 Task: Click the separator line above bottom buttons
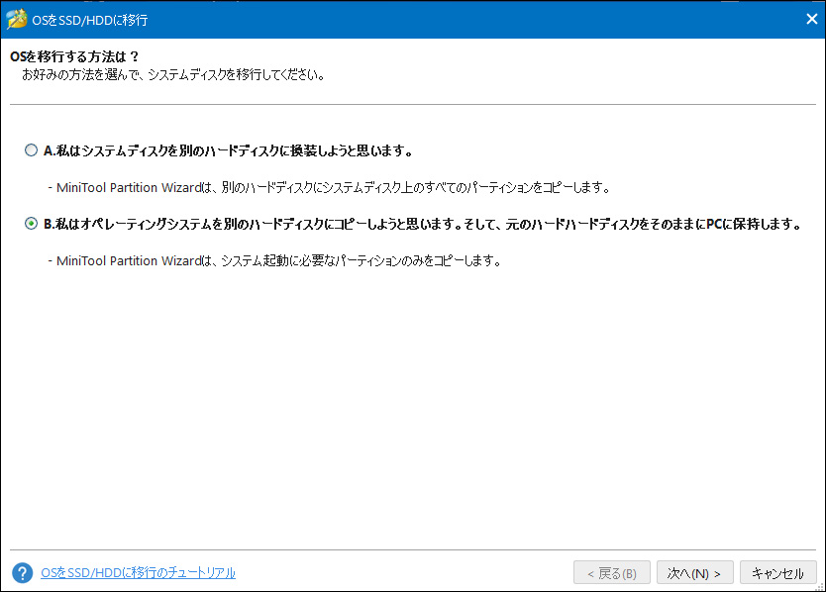pyautogui.click(x=413, y=549)
